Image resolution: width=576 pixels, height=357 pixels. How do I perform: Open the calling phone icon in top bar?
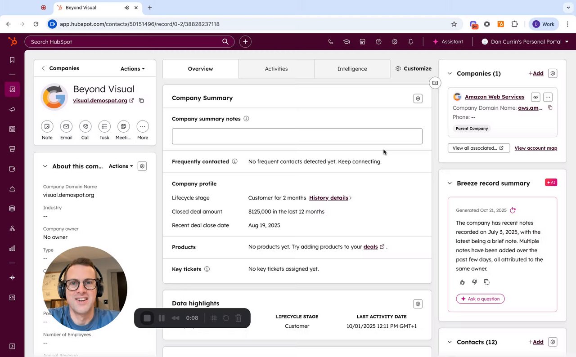click(x=330, y=41)
